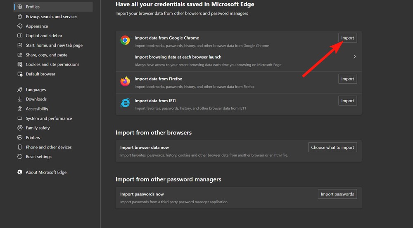Image resolution: width=413 pixels, height=228 pixels.
Task: Click the Appearance sidebar icon
Action: (x=20, y=26)
